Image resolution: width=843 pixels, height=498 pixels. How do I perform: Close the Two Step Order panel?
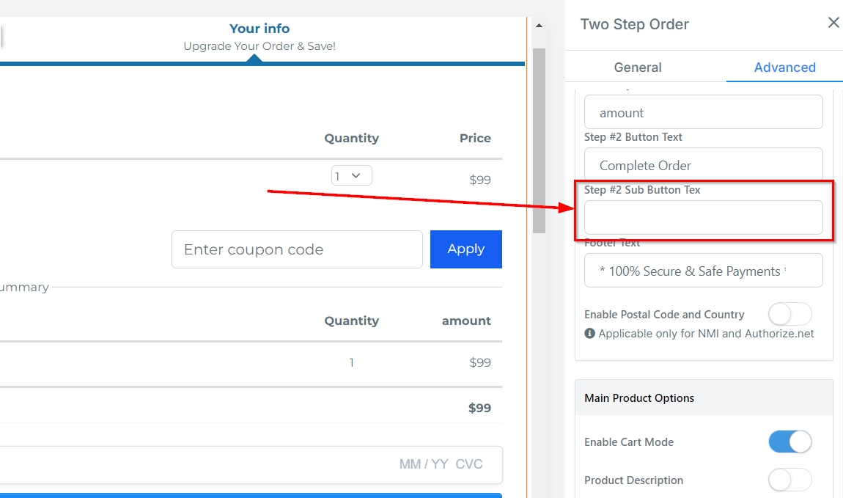(x=833, y=23)
